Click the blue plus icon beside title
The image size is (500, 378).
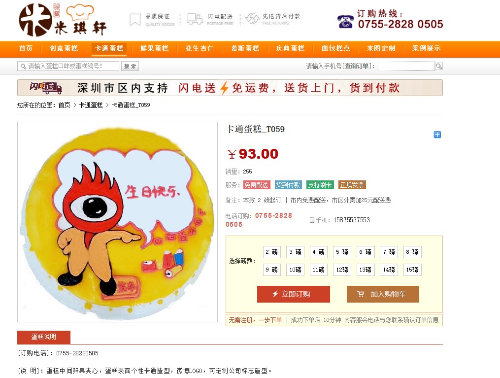pos(437,135)
